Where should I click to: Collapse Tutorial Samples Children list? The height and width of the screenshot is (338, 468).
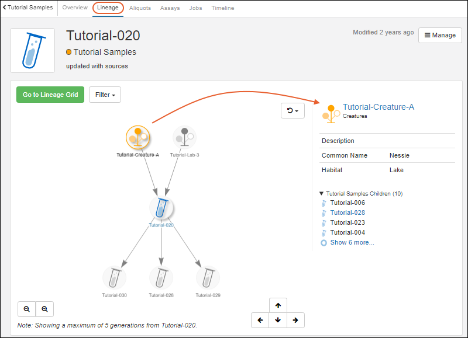tap(321, 194)
